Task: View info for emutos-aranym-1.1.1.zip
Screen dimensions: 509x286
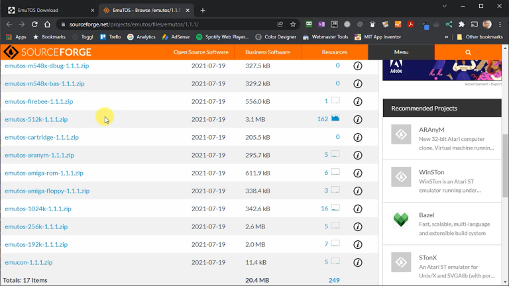Action: tap(358, 155)
